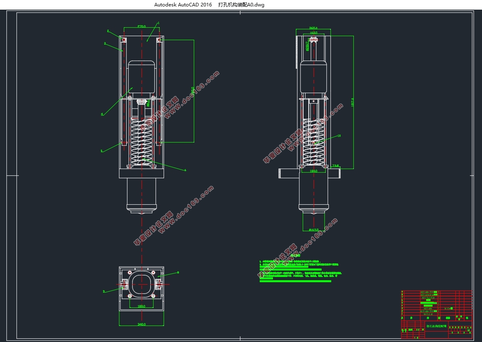This screenshot has width=482, height=342.
Task: Select the '160.0' dimension on side view
Action: pos(314,33)
